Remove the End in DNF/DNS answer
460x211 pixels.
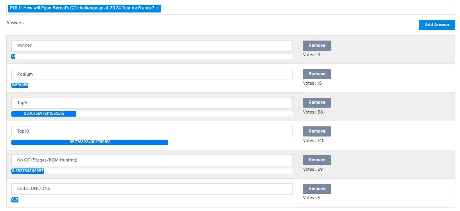[x=316, y=189]
